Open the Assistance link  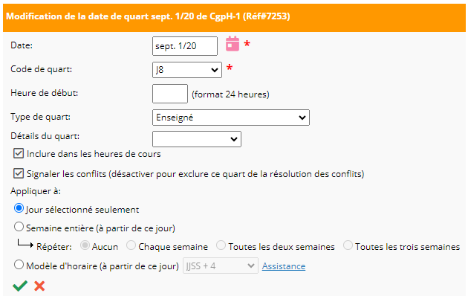284,266
